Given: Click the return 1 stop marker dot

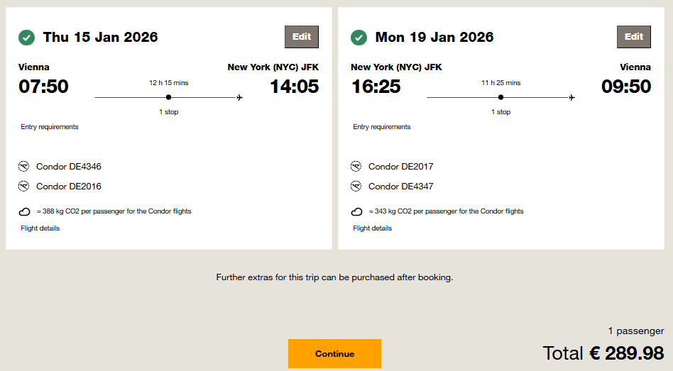Looking at the screenshot, I should click(x=500, y=97).
